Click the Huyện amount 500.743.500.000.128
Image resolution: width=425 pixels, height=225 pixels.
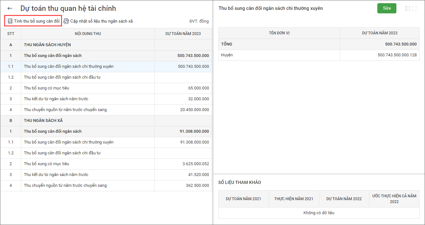[x=397, y=55]
